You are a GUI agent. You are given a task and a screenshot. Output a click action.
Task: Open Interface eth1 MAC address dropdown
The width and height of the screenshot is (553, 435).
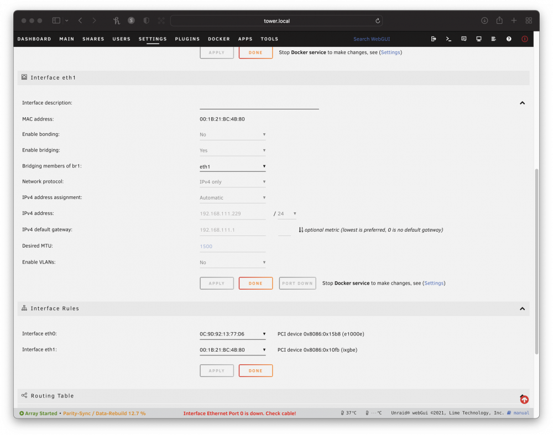pos(232,350)
